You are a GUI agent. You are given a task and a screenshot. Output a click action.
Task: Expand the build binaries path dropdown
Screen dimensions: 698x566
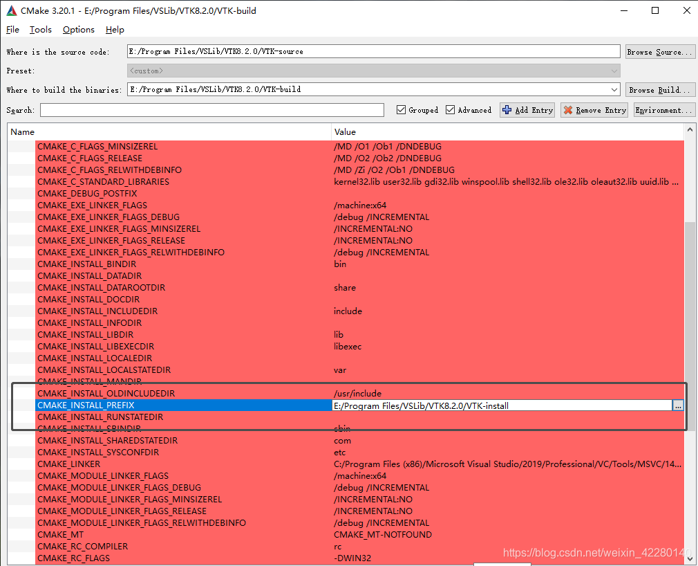(x=614, y=89)
